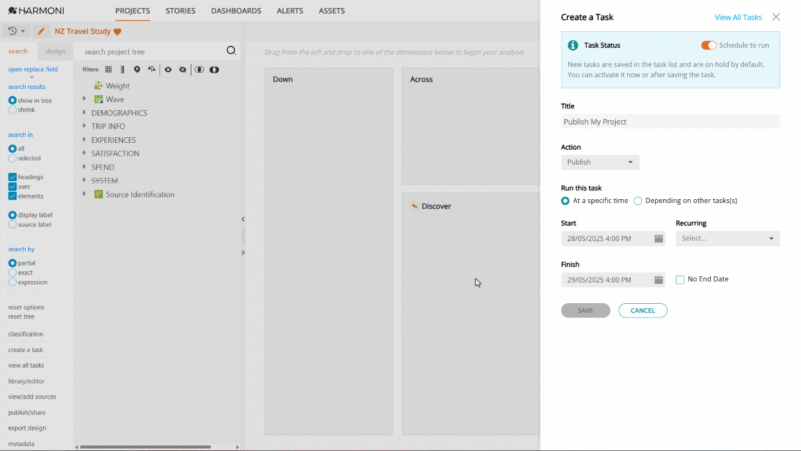This screenshot has width=801, height=451.
Task: Expand the SATISFACTION tree node
Action: coord(84,153)
